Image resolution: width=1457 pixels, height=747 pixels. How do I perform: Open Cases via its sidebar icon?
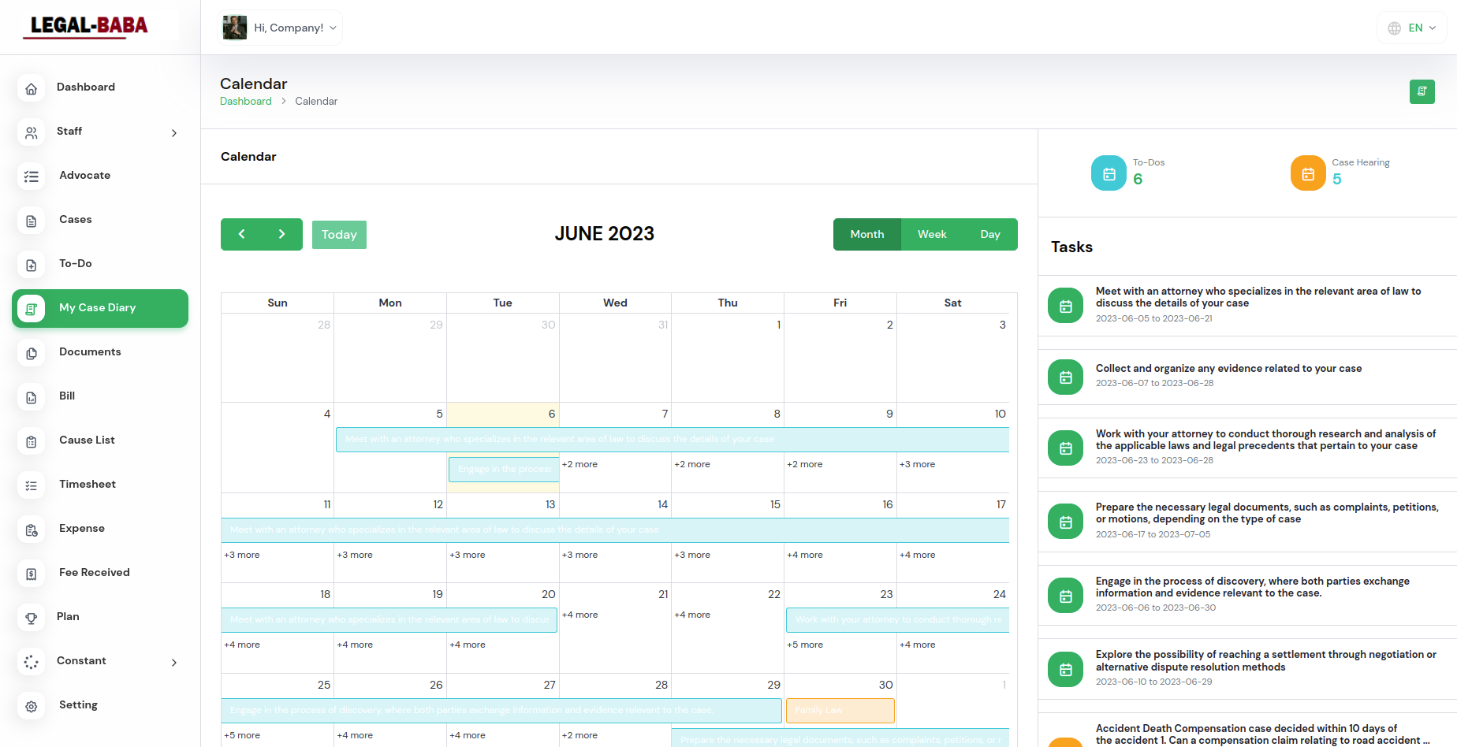point(31,221)
